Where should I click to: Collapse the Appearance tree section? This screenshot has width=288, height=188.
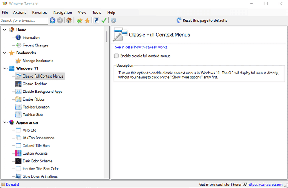5,122
